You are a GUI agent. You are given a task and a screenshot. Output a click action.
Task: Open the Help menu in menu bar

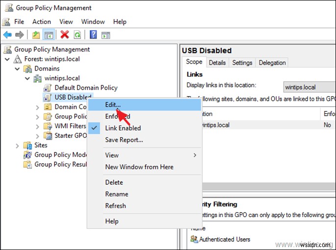click(x=120, y=22)
